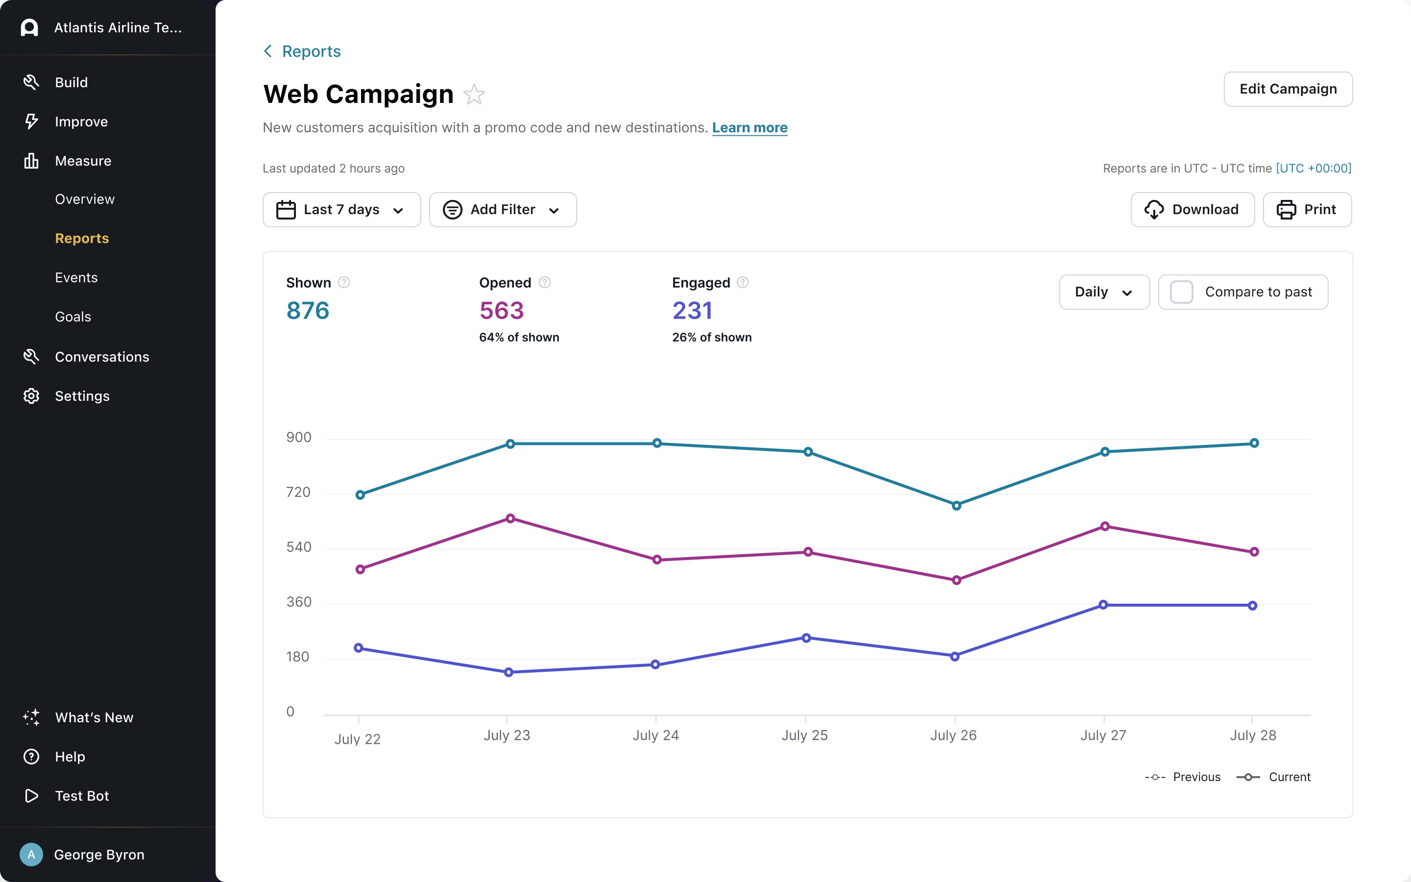Favorite Web Campaign with the star icon
Viewport: 1411px width, 882px height.
click(x=474, y=95)
